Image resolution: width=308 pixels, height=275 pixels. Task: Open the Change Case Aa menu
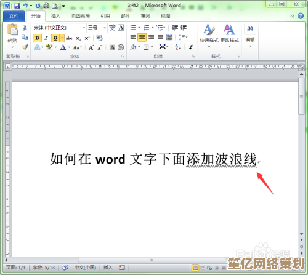(x=77, y=47)
